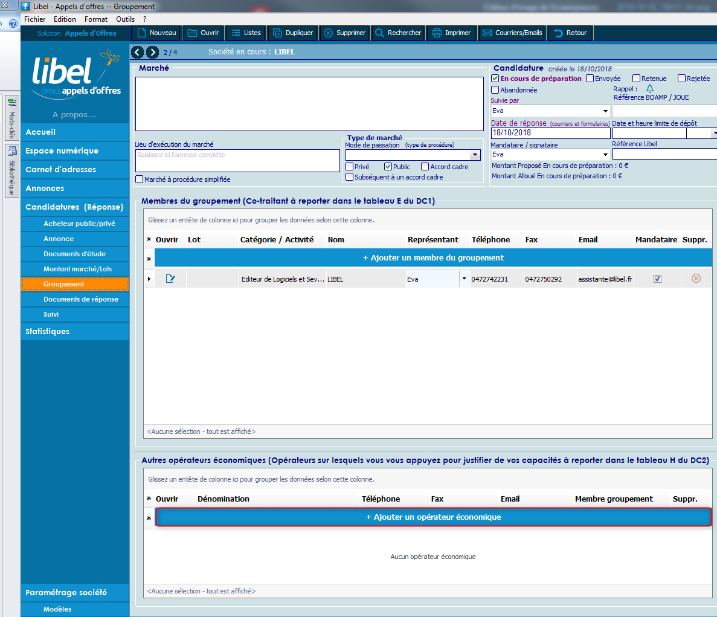Viewport: 717px width, 617px height.
Task: Click the Lieu d'exécution address field
Action: pyautogui.click(x=237, y=161)
